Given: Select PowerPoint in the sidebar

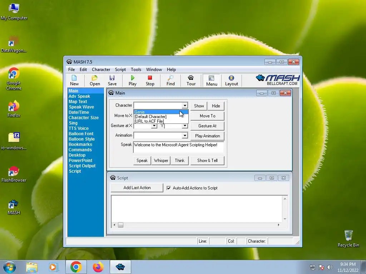Looking at the screenshot, I should [80, 161].
